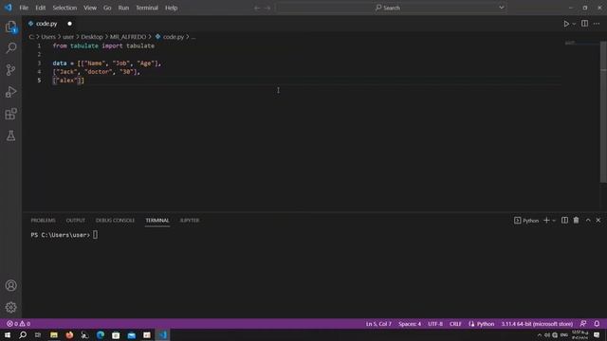
Task: Open the View menu
Action: 90,8
